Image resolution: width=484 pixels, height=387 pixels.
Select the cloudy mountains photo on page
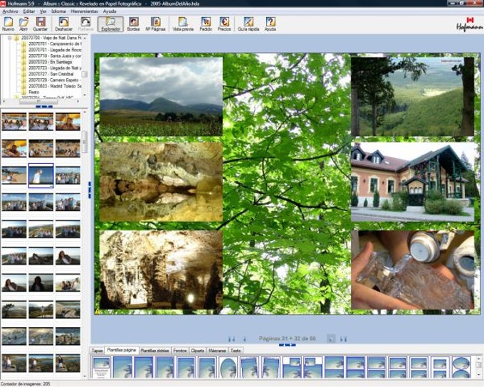161,97
